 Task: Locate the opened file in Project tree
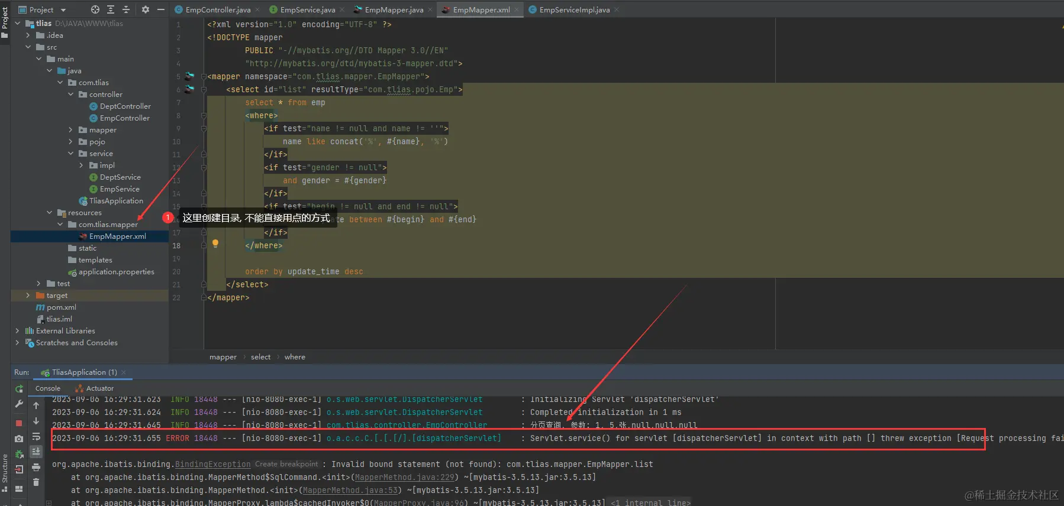(x=95, y=10)
